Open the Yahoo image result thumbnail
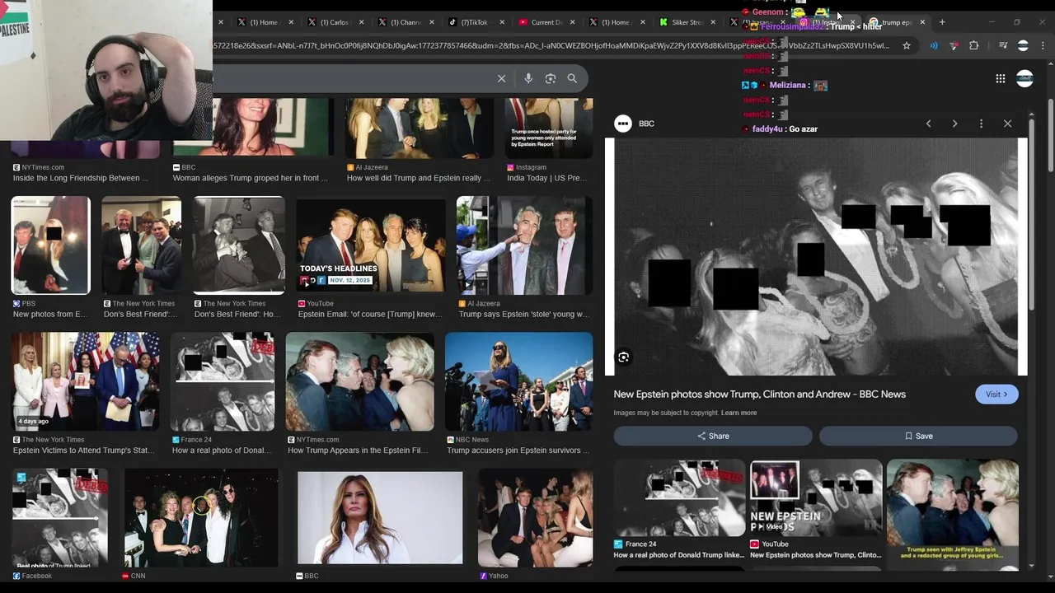 (535, 518)
